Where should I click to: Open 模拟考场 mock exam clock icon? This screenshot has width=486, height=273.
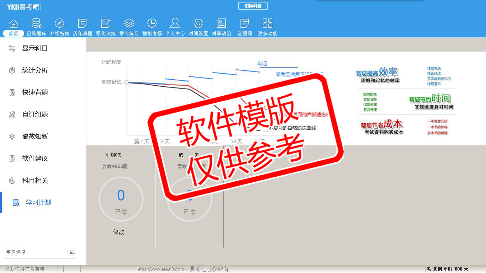(x=152, y=24)
